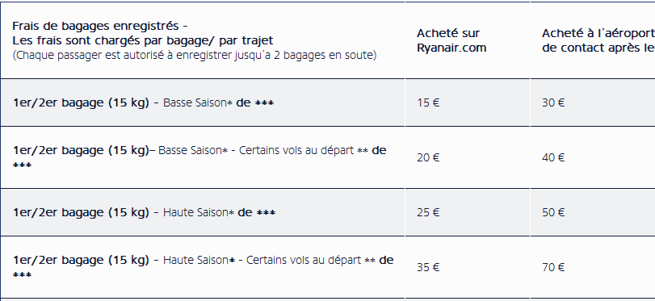Click 'Les frais sont chargés par bagage' line
Image resolution: width=655 pixels, height=301 pixels.
[x=143, y=41]
